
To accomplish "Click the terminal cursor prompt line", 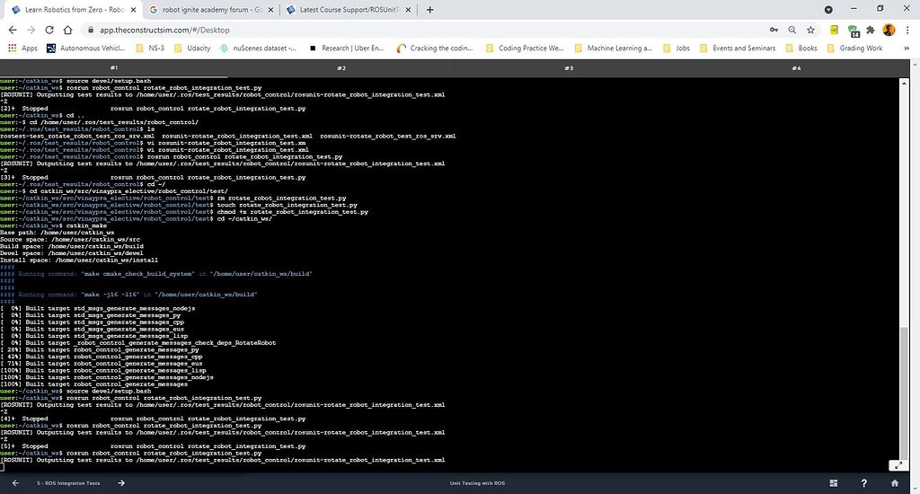I will tap(3, 467).
